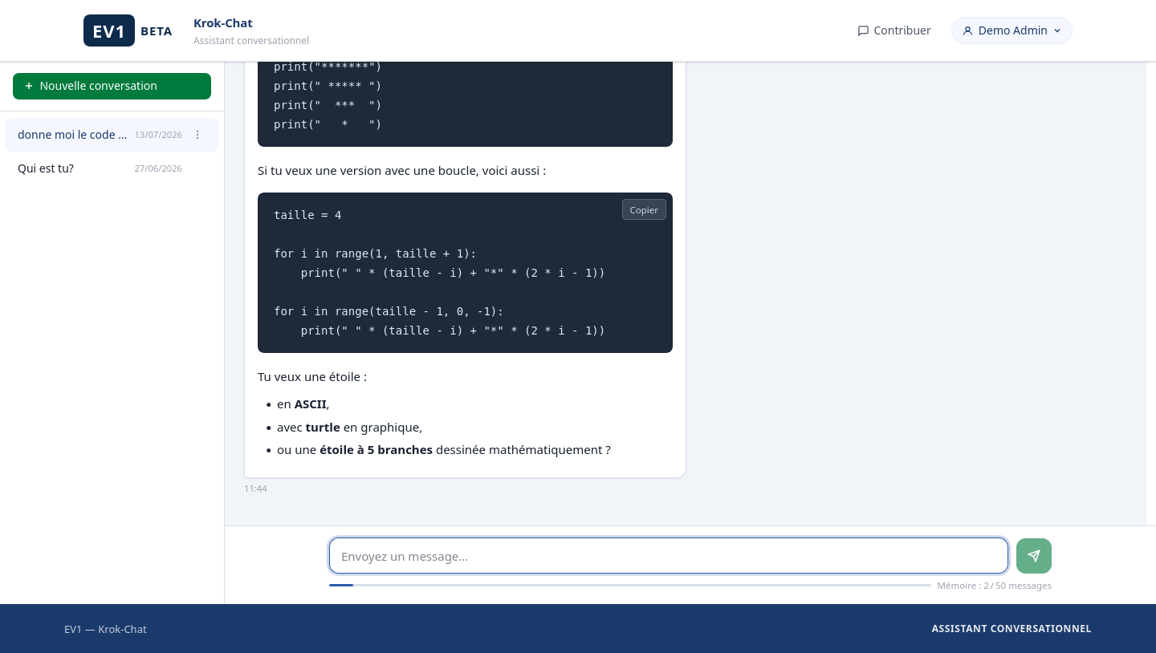Click 'for i in range(1, taille + 1):' line
Screen dimensions: 1156x653
[x=375, y=253]
